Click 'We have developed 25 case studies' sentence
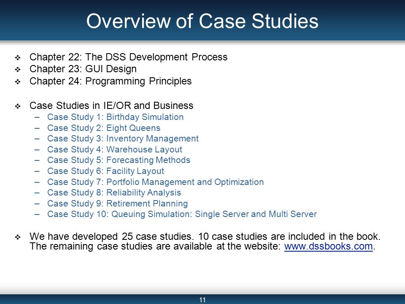Image resolution: width=405 pixels, height=304 pixels. [x=111, y=236]
